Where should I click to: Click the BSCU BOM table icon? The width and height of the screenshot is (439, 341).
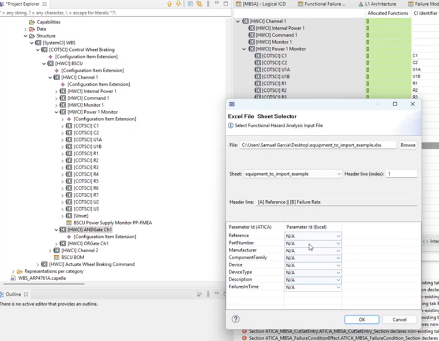(56, 257)
